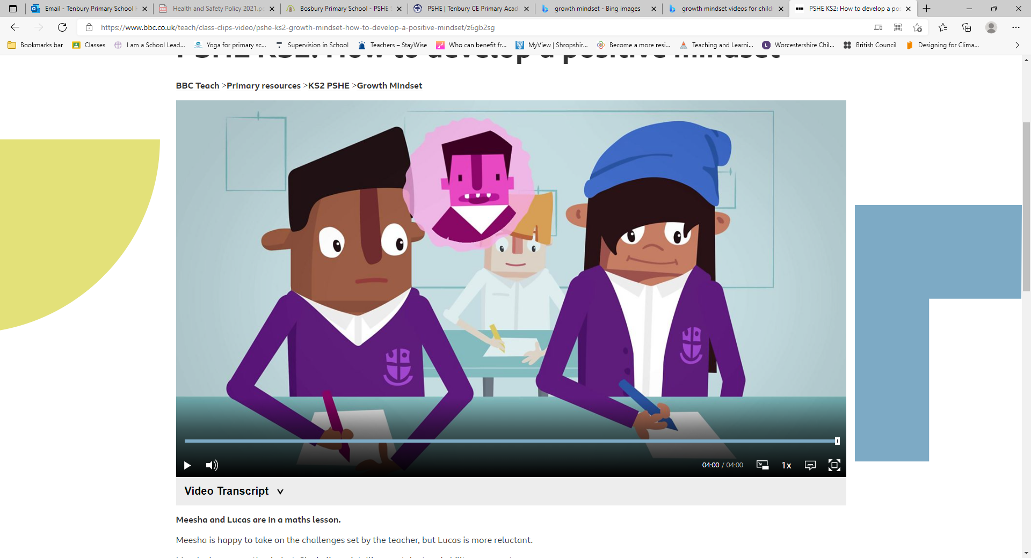Go back to previous page
Screen dimensions: 1031x558
pos(15,27)
